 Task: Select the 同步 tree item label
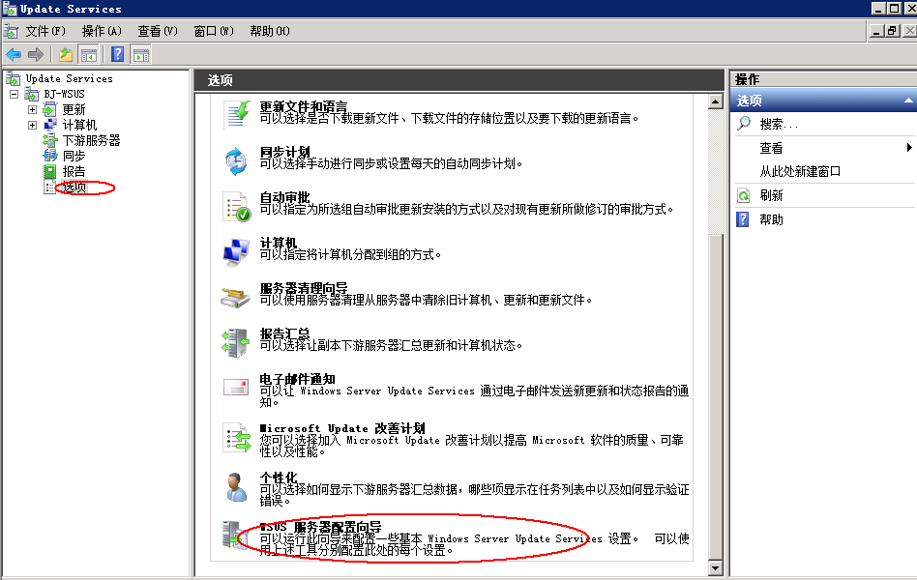[x=74, y=156]
